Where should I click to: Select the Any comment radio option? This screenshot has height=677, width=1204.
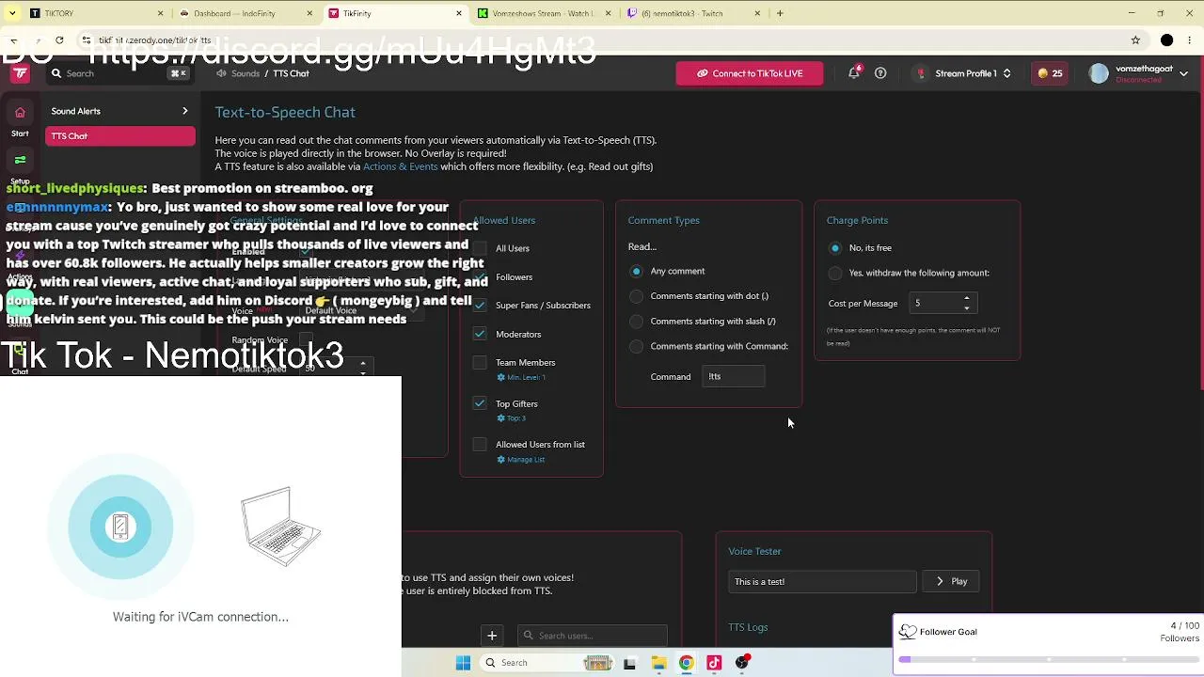click(x=637, y=272)
